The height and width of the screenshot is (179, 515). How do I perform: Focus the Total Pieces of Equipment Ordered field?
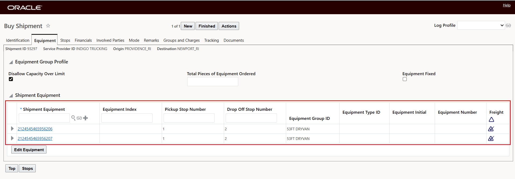pyautogui.click(x=213, y=82)
